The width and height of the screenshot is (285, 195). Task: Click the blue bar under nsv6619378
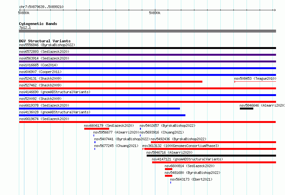point(99,109)
